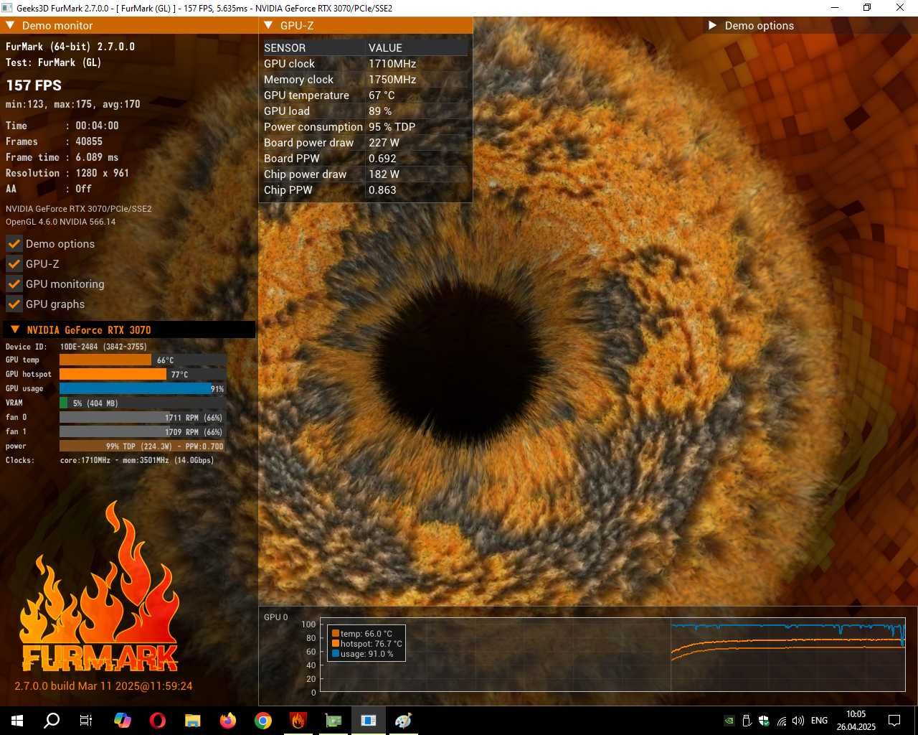Click Safely Remove Hardware USB tray icon
The height and width of the screenshot is (735, 918).
coord(746,721)
